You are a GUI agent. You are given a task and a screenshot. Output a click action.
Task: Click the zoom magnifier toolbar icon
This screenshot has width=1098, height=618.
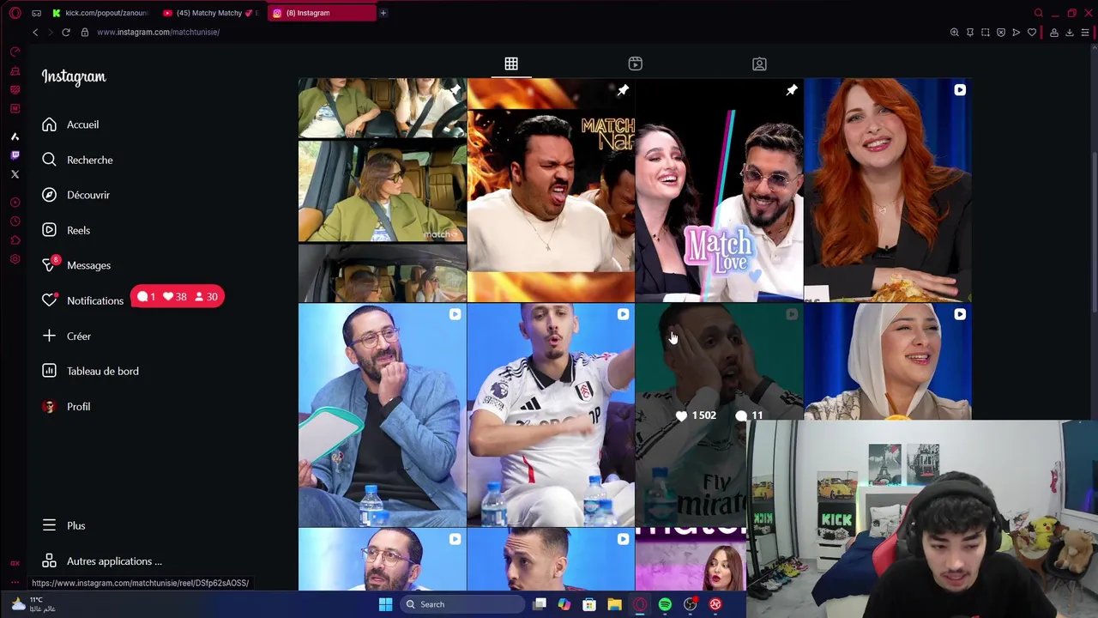pyautogui.click(x=954, y=33)
